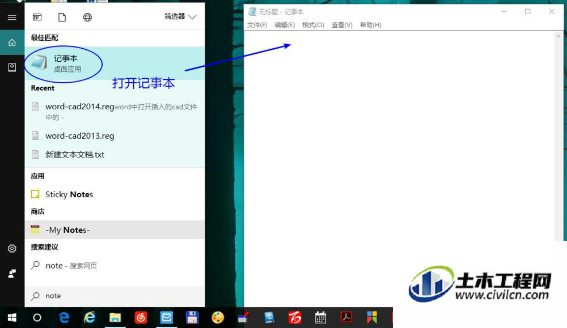Search the web for note suggestion

(115, 266)
